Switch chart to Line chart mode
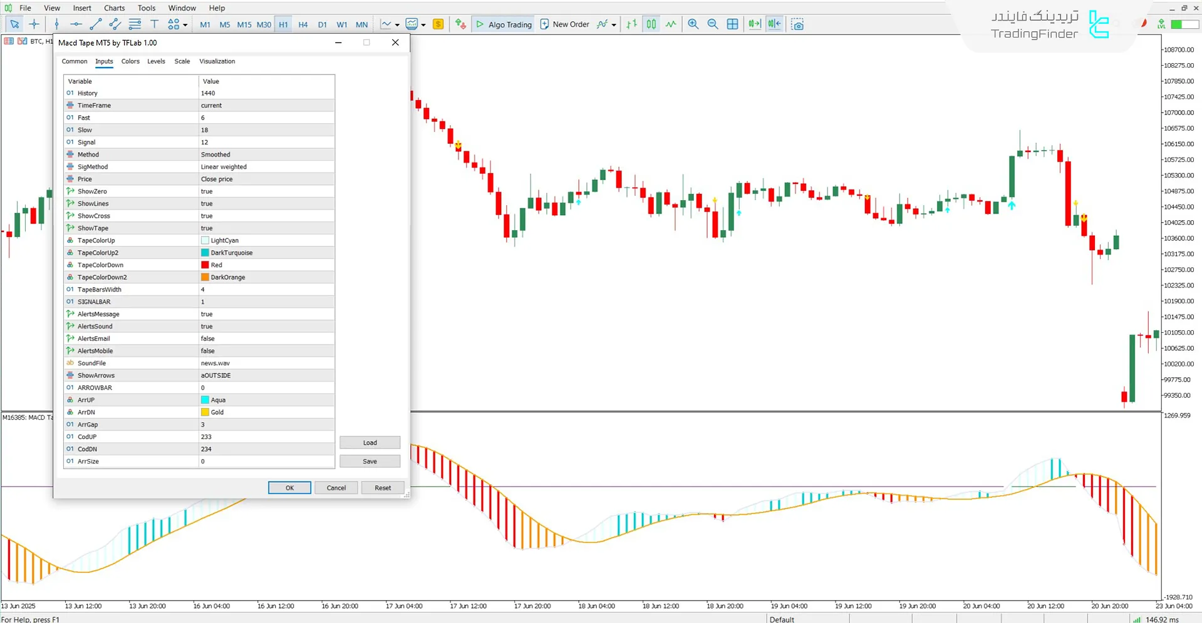 click(670, 24)
